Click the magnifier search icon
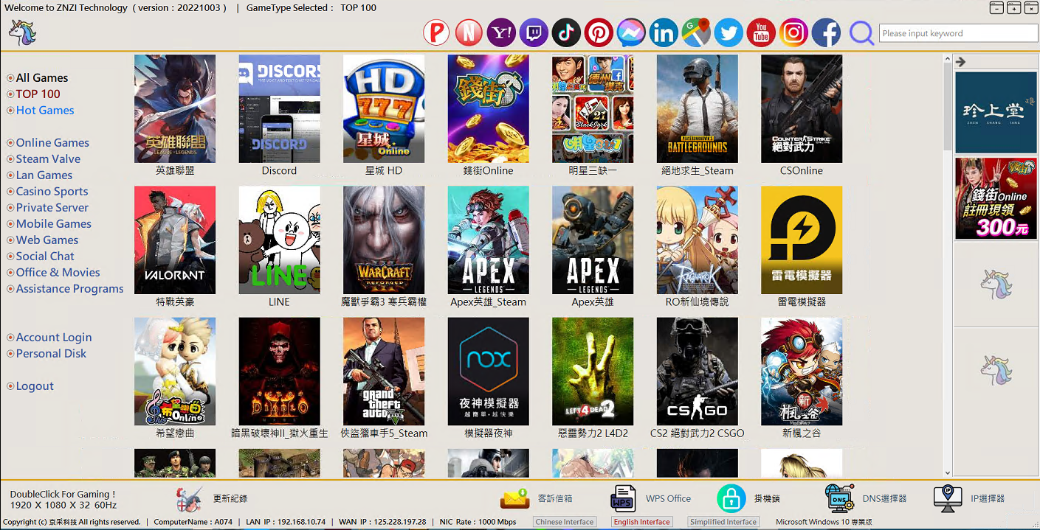The height and width of the screenshot is (530, 1040). click(861, 33)
